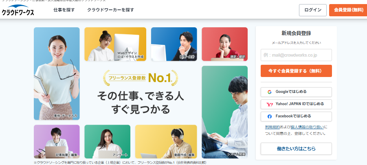367x165 pixels.
Task: Select the システム開発 category tile
Action: 225,112
